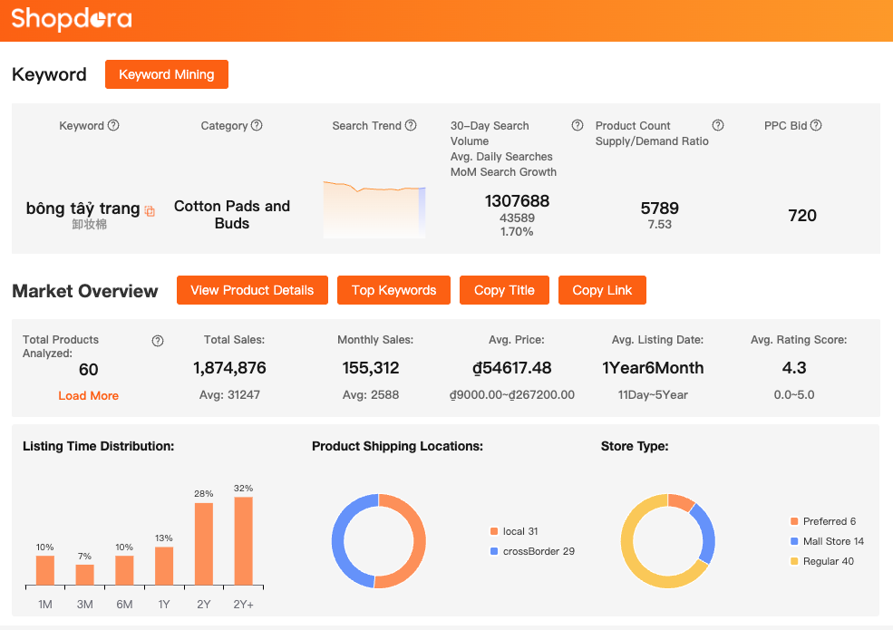Screen dimensions: 893x630
Task: Open Top Keywords
Action: pos(393,290)
